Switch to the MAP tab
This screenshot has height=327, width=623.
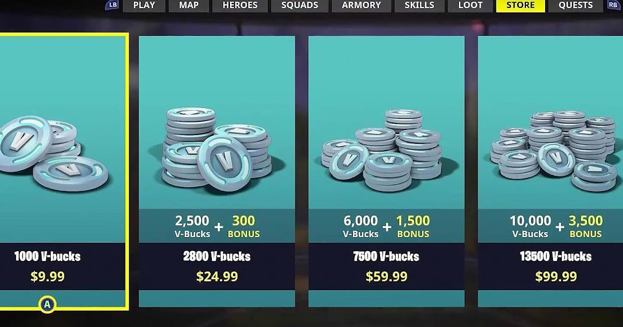189,6
